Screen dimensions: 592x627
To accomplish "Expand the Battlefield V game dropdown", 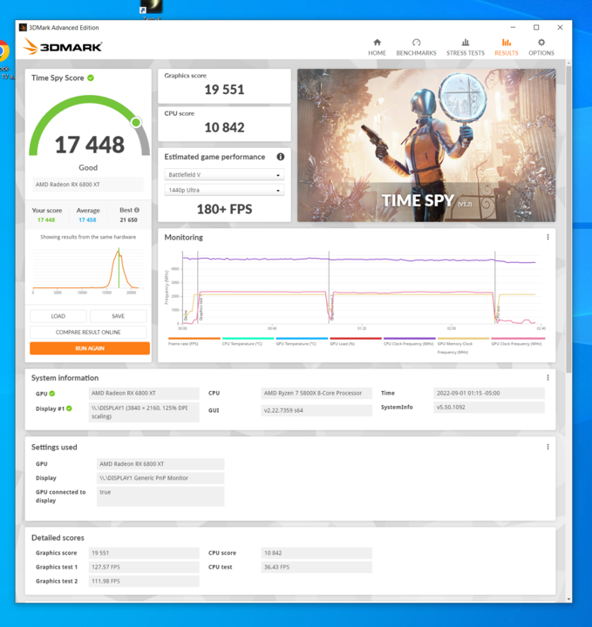I will 224,175.
